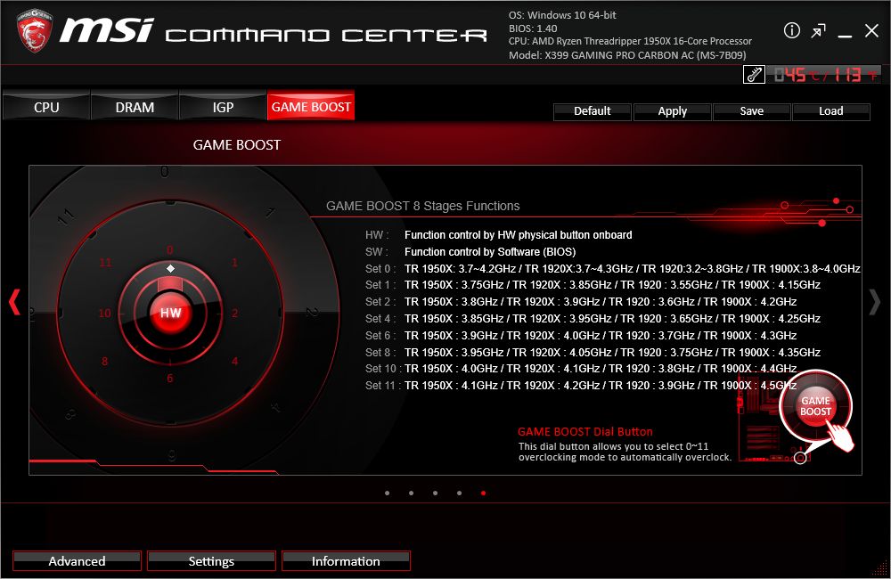The height and width of the screenshot is (579, 891).
Task: Set dial to stage 4
Action: coord(234,361)
